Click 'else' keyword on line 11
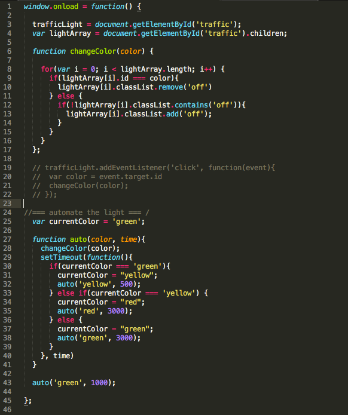 click(x=66, y=96)
